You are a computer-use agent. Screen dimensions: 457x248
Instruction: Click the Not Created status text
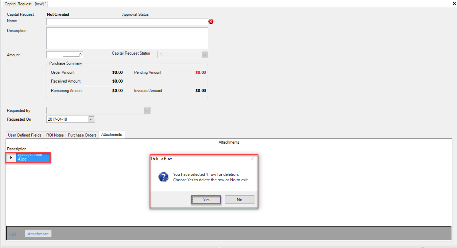click(x=58, y=14)
